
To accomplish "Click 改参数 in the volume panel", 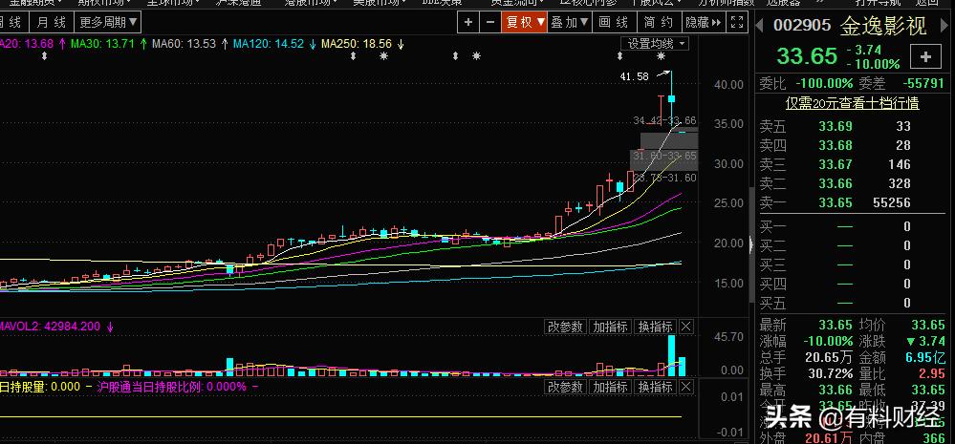I will click(564, 327).
